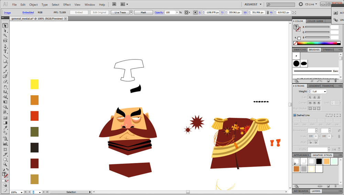Select the Lasso tool
Image resolution: width=344 pixels, height=195 pixels.
click(x=5, y=41)
